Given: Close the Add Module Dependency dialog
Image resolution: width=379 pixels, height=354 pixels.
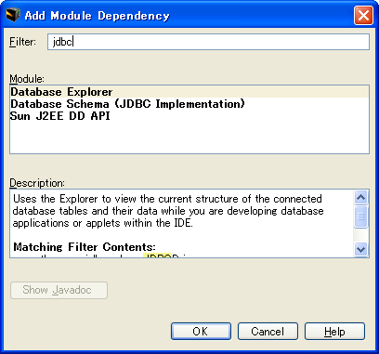Looking at the screenshot, I should coord(363,15).
